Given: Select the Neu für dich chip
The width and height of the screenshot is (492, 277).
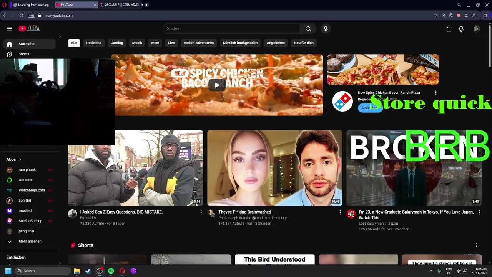Looking at the screenshot, I should [x=304, y=43].
